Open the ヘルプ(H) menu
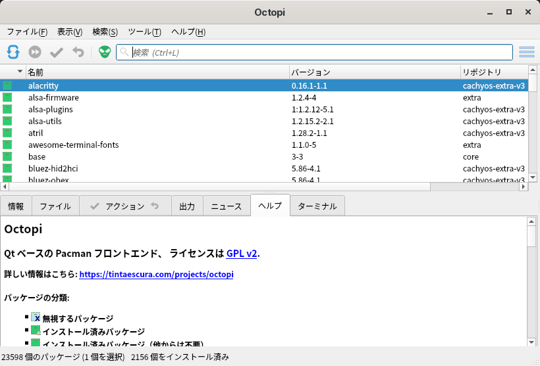 point(188,32)
